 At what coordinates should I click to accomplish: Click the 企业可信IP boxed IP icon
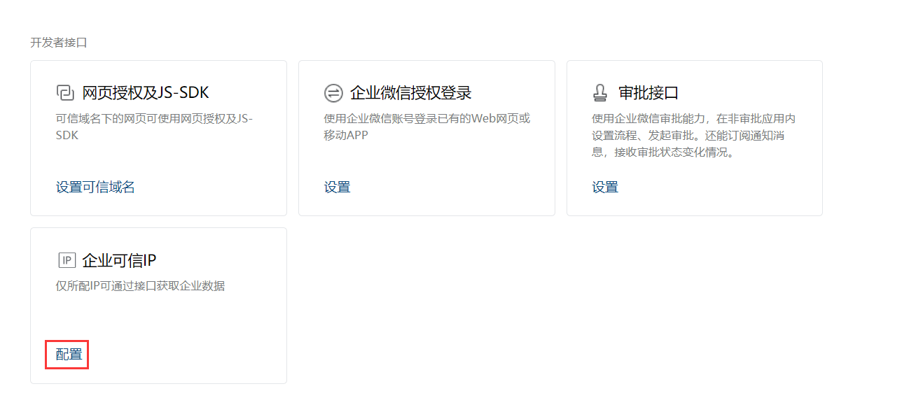point(66,261)
